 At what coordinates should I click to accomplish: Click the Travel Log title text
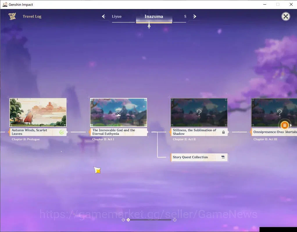(x=32, y=17)
